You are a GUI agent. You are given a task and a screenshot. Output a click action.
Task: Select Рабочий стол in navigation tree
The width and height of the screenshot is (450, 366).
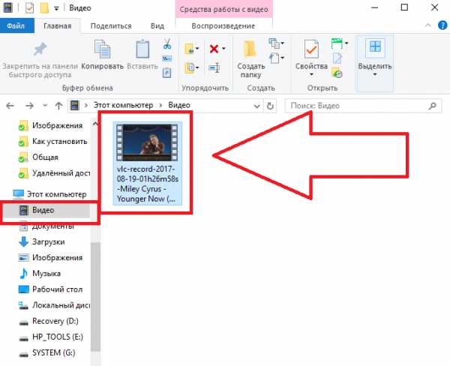(x=50, y=289)
